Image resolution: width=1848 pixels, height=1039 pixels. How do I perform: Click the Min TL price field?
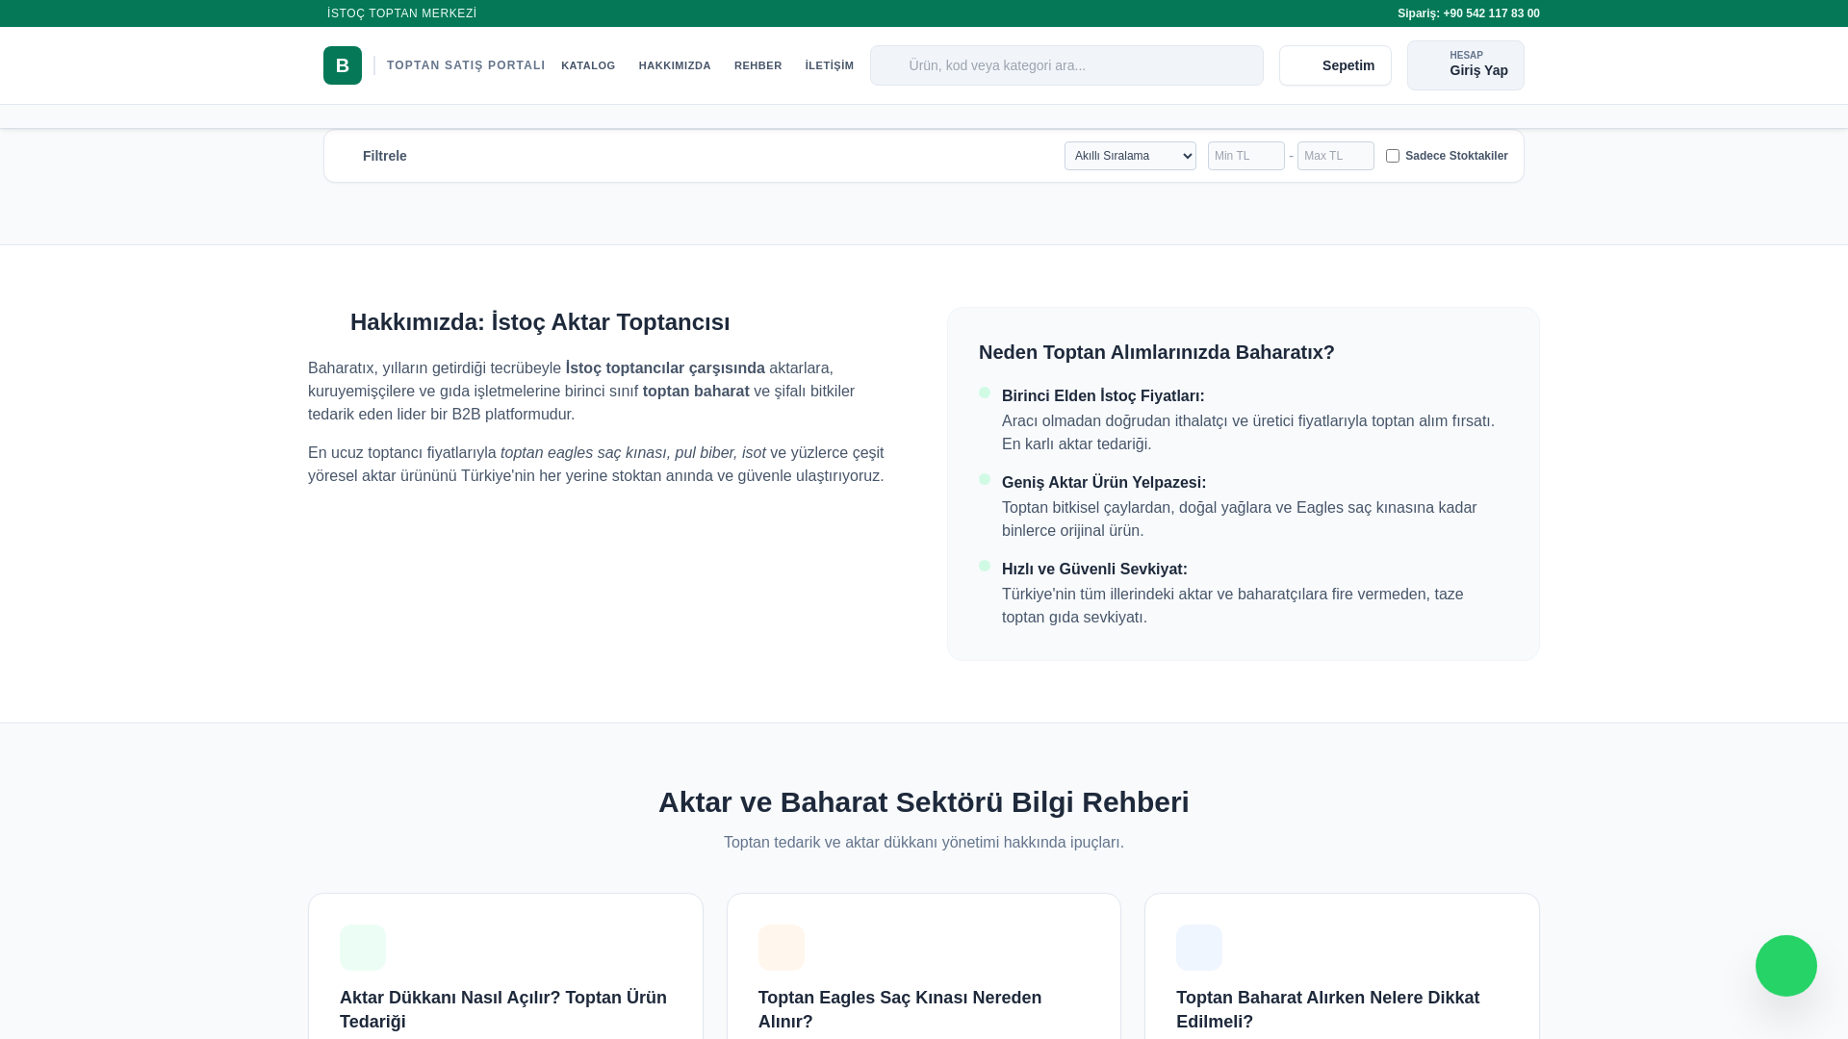pyautogui.click(x=1246, y=156)
